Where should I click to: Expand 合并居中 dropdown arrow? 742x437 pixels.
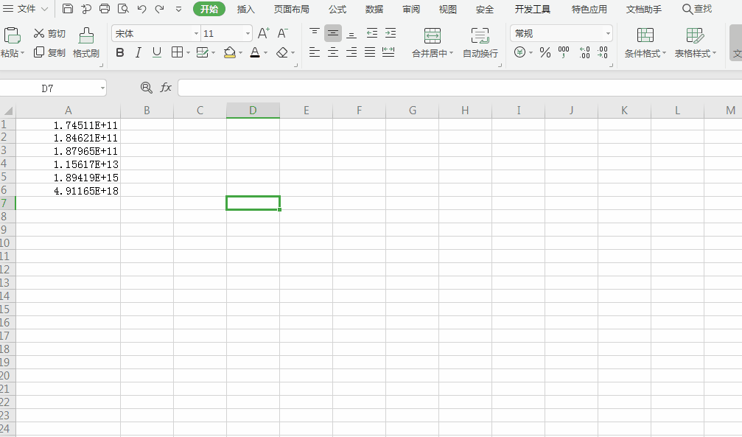(451, 53)
